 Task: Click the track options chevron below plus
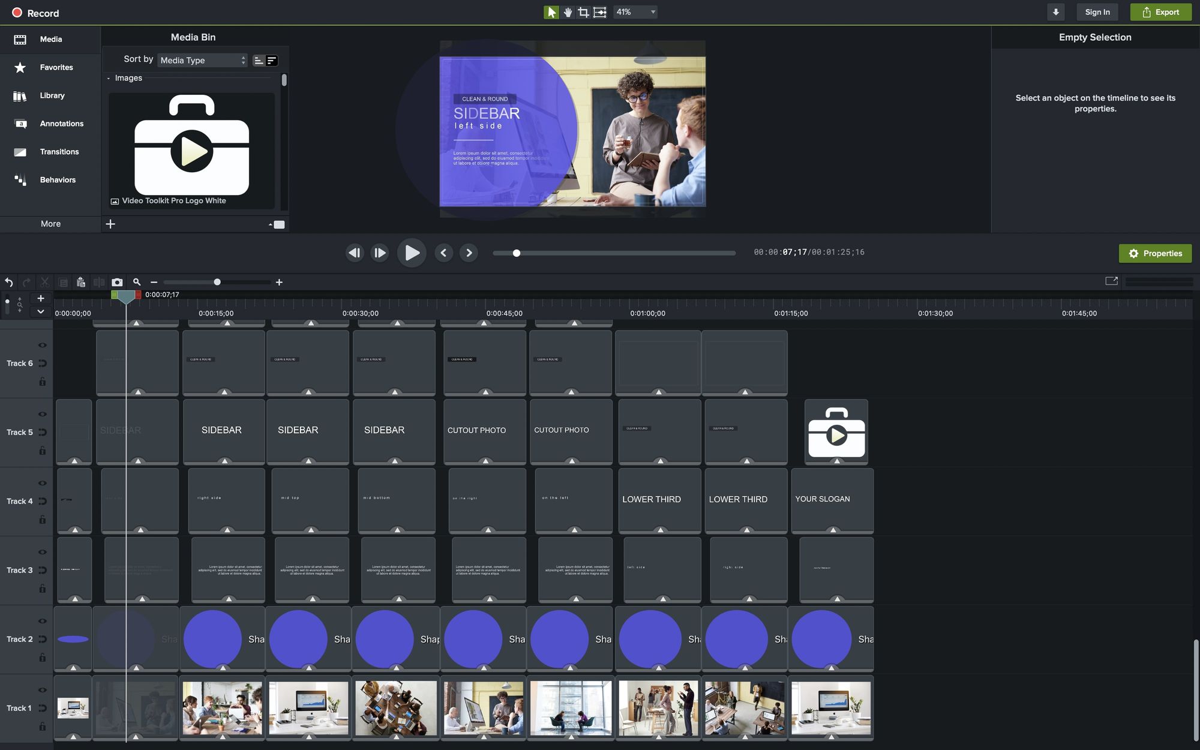click(41, 311)
